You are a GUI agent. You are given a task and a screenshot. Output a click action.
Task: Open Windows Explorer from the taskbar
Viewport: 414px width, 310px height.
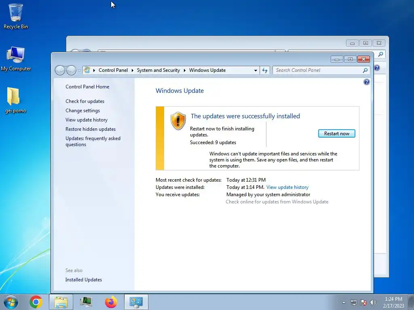61,302
